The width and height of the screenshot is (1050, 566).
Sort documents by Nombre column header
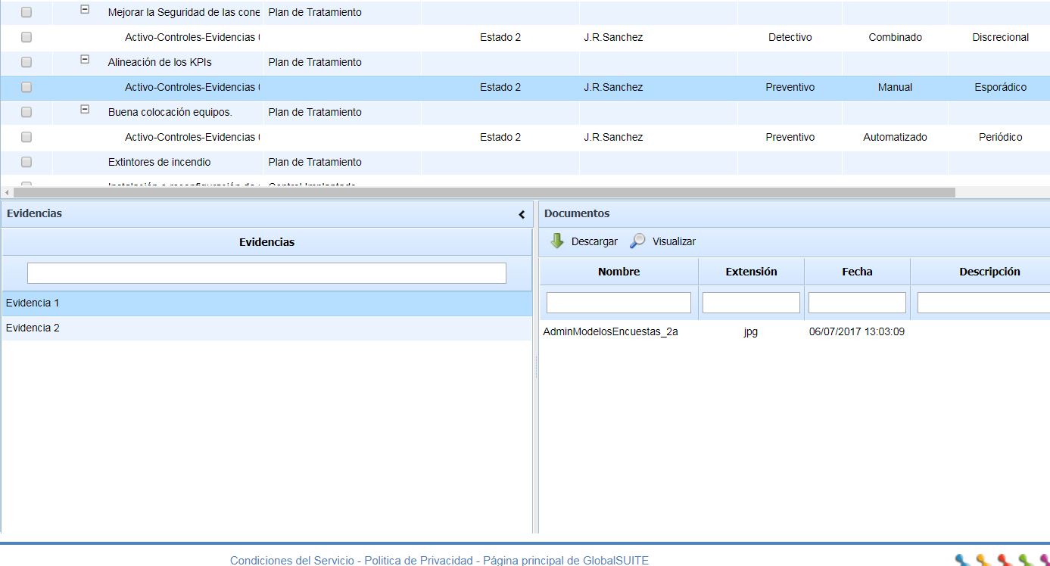(618, 272)
